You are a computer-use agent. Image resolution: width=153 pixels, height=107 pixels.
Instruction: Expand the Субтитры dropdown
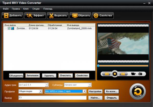click(90, 85)
